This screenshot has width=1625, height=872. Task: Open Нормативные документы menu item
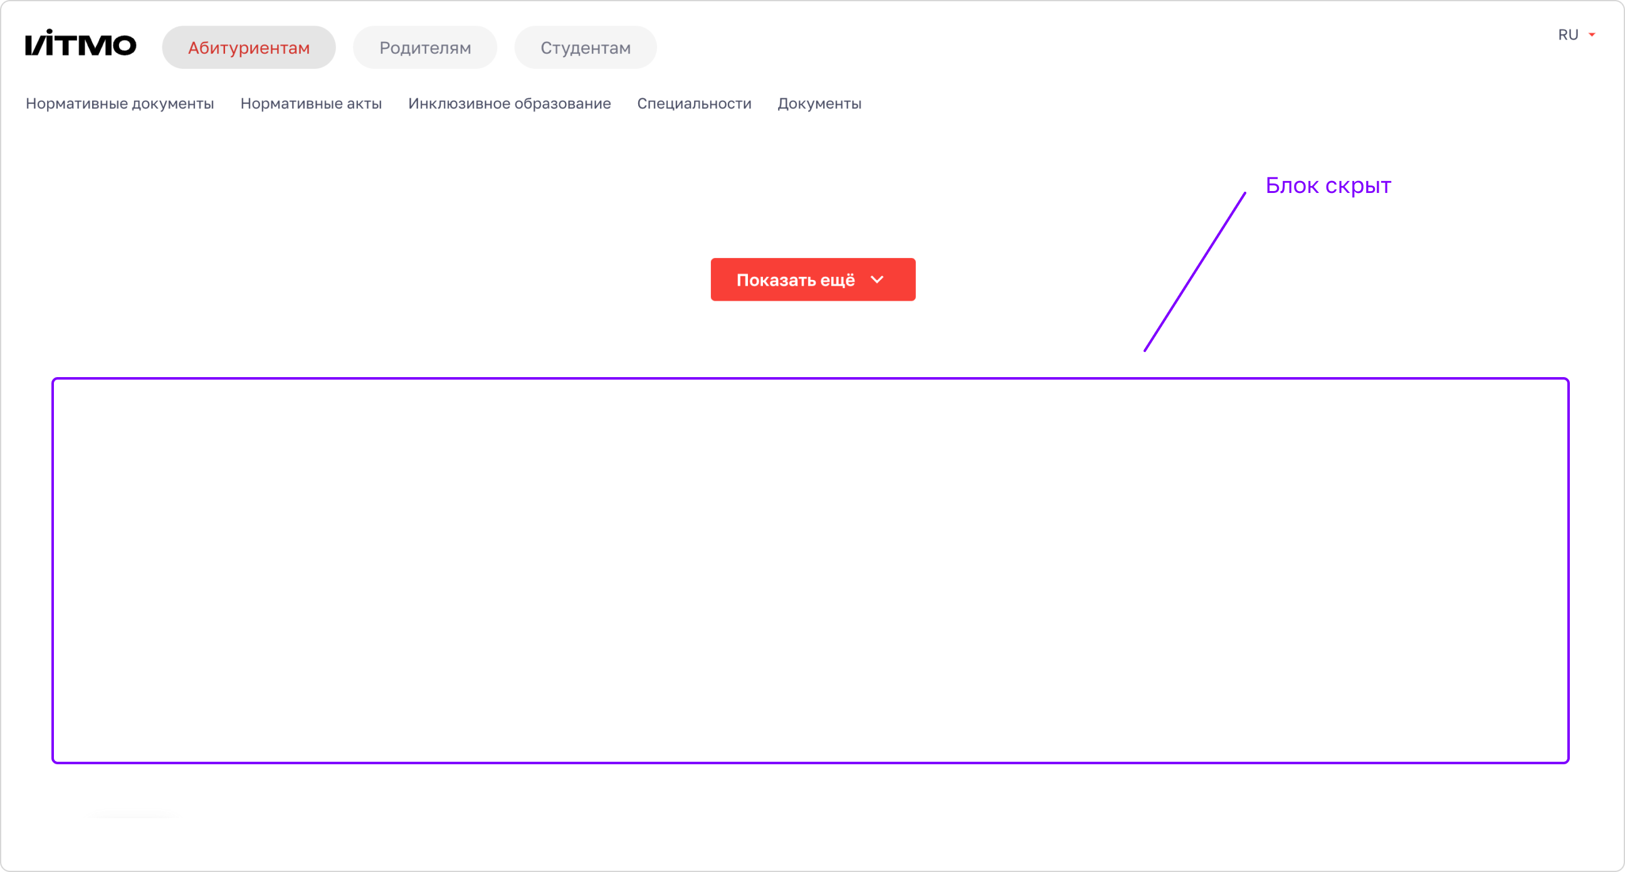(120, 103)
